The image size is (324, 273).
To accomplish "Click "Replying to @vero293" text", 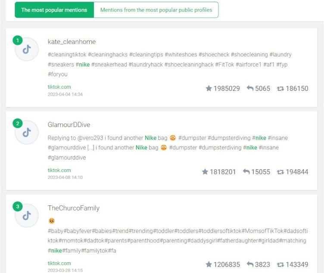I will (75, 138).
